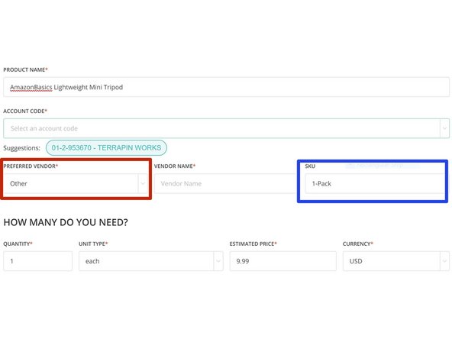Click the HOW MANY DO YOU NEED heading
The image size is (452, 339).
coord(66,222)
